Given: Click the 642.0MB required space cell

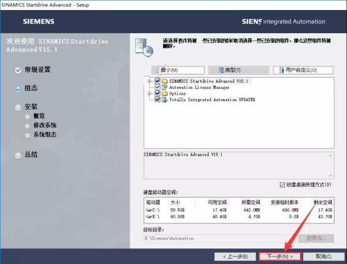Looking at the screenshot, I should 252,210.
